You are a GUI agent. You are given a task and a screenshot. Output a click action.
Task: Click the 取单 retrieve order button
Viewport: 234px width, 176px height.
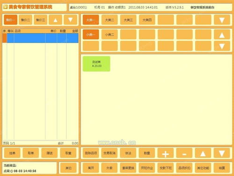31,153
